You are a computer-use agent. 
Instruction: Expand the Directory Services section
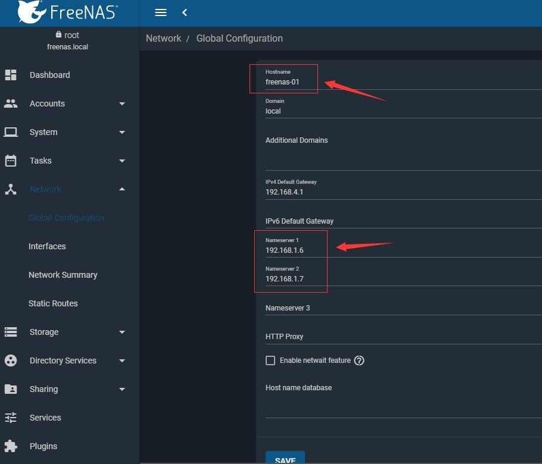click(x=122, y=360)
